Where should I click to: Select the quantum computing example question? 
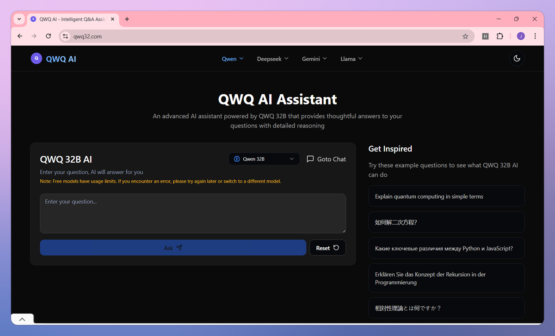[446, 196]
